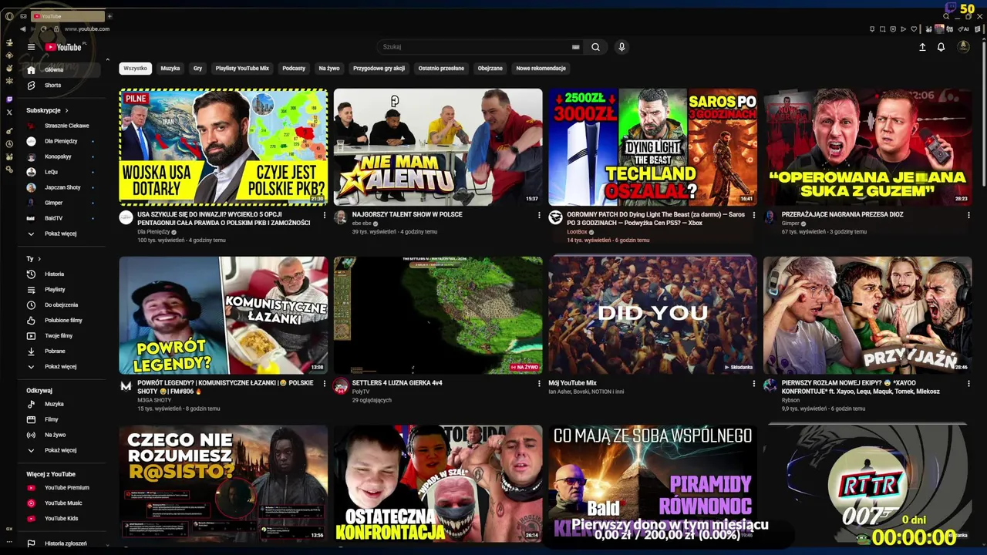Open Polubione filmy in sidebar

[x=60, y=321]
